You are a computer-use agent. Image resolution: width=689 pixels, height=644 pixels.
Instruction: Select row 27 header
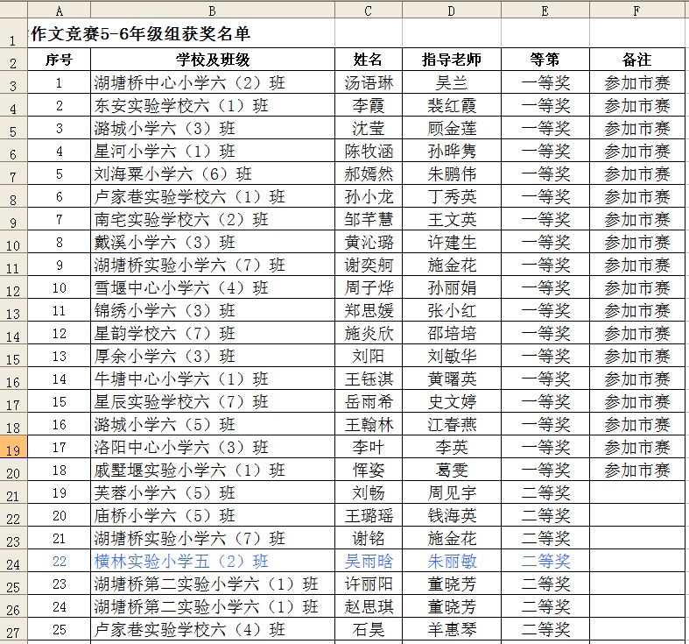click(x=14, y=629)
